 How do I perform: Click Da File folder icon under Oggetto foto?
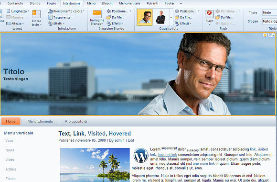(177, 17)
